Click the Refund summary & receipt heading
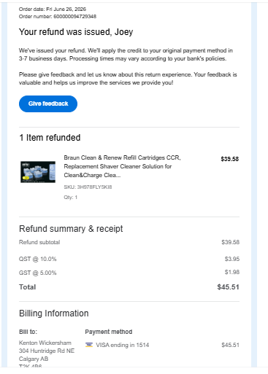The image size is (268, 374). (71, 229)
